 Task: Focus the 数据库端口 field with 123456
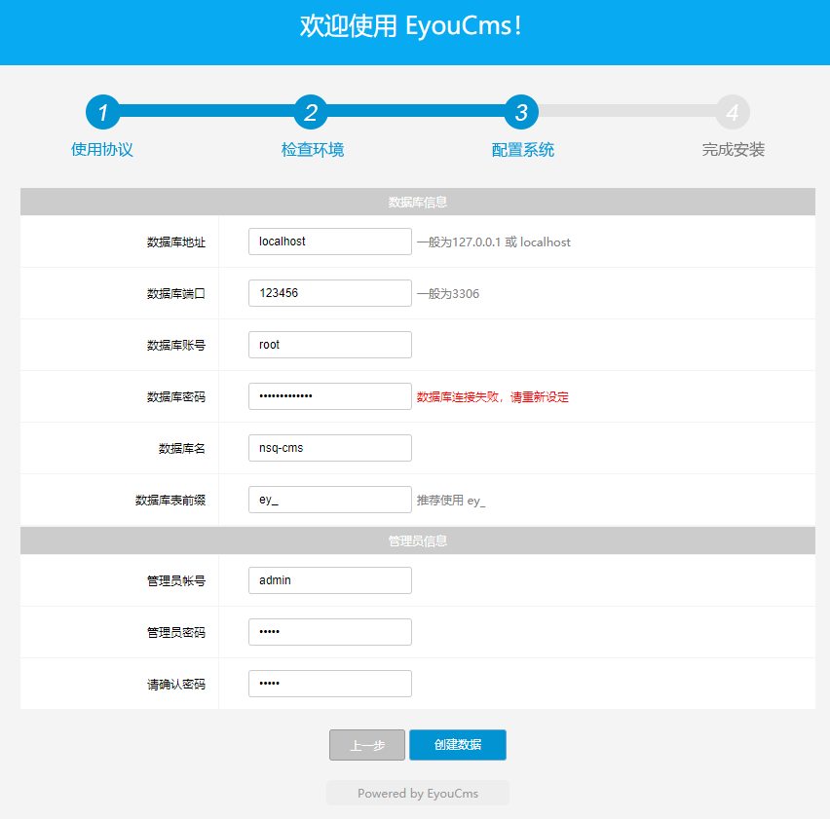point(330,293)
